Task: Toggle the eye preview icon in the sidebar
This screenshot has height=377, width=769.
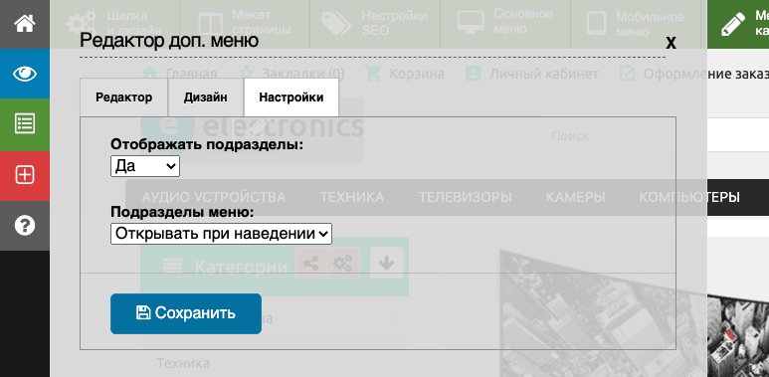Action: coord(25,74)
